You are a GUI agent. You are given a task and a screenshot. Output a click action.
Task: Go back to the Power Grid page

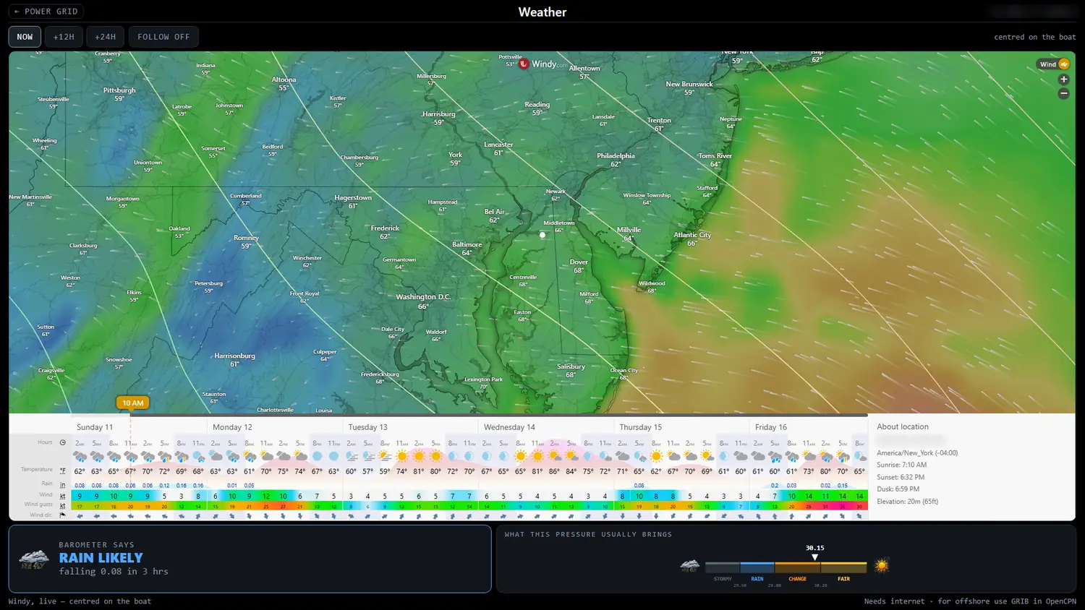pyautogui.click(x=46, y=12)
